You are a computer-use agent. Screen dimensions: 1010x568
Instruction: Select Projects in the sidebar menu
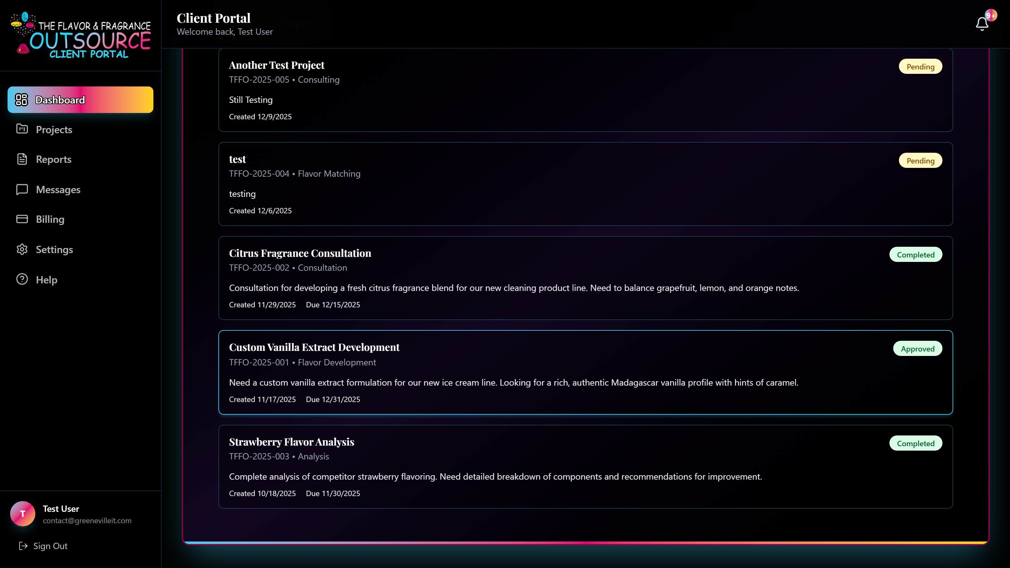tap(54, 129)
